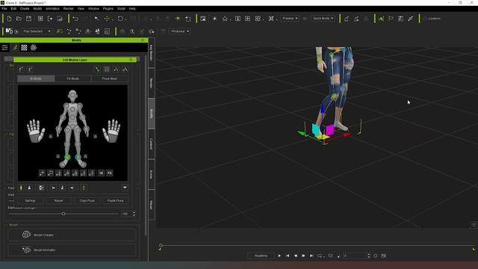Click the Home camera view icon
This screenshot has width=478, height=269.
tap(225, 19)
